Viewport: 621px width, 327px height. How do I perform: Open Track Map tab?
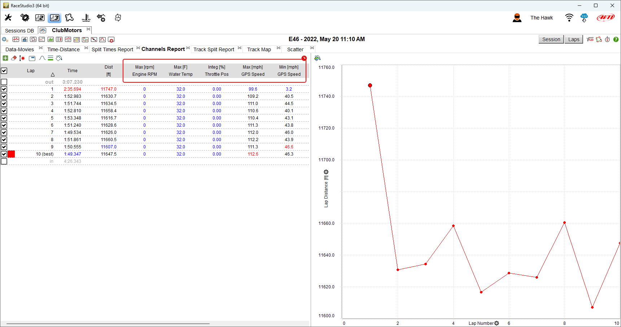click(x=259, y=49)
